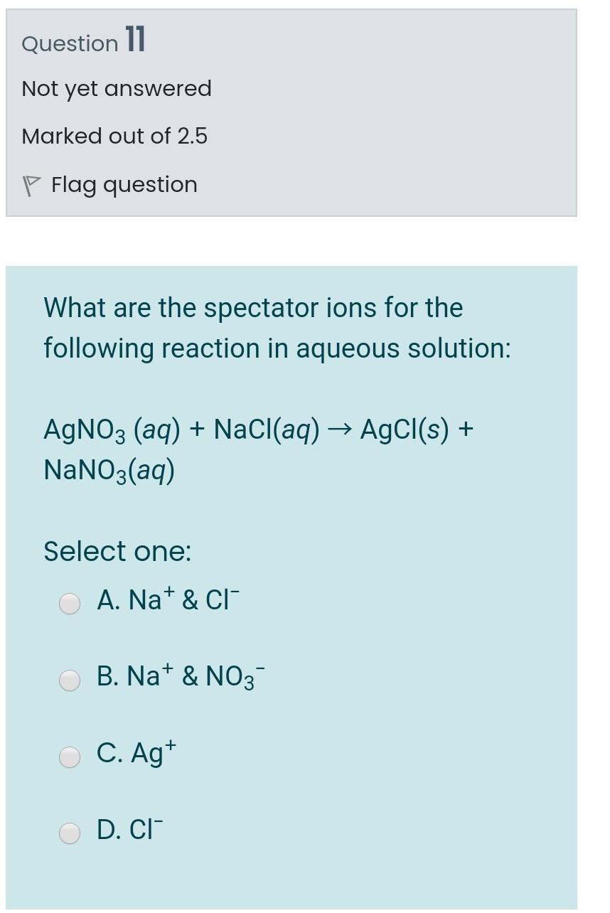Click the 'What are the spectator ions' line
The image size is (610, 913).
coord(253,309)
